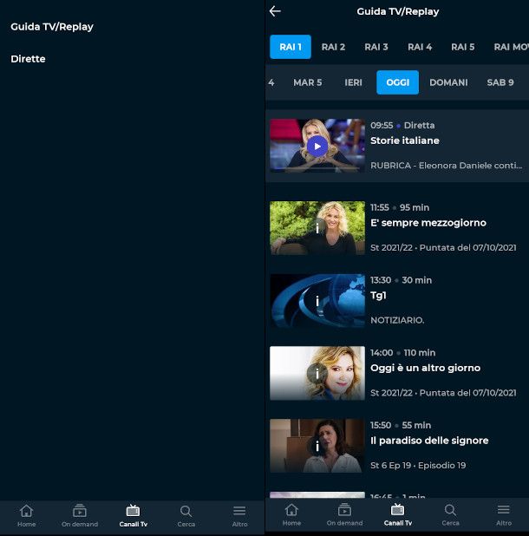Switch to the RAI 3 channel tab
The image size is (529, 536).
(376, 47)
